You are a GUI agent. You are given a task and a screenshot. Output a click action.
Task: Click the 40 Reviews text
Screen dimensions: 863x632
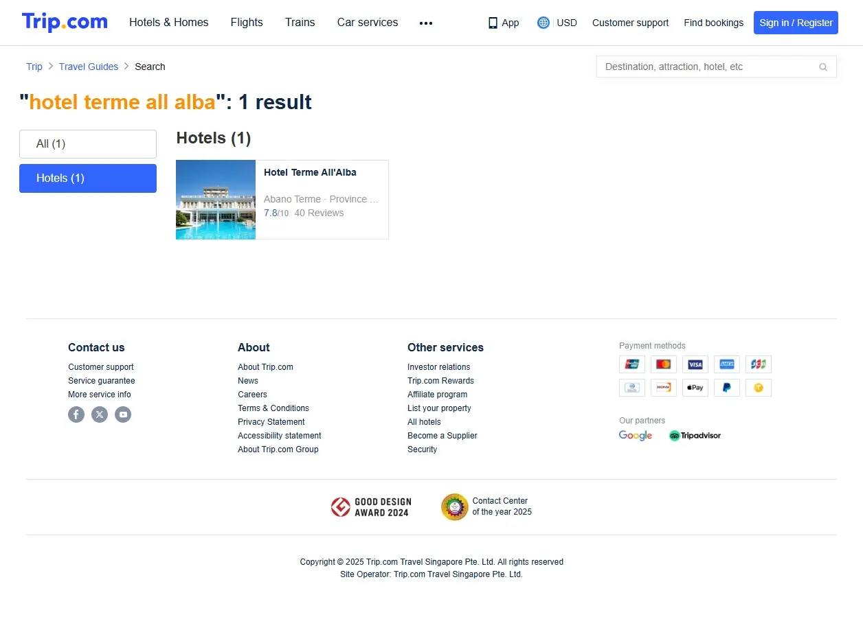coord(319,213)
